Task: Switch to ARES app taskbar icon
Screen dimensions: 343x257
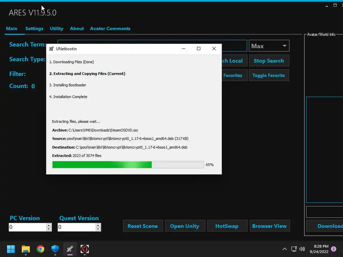Action: coord(85,249)
